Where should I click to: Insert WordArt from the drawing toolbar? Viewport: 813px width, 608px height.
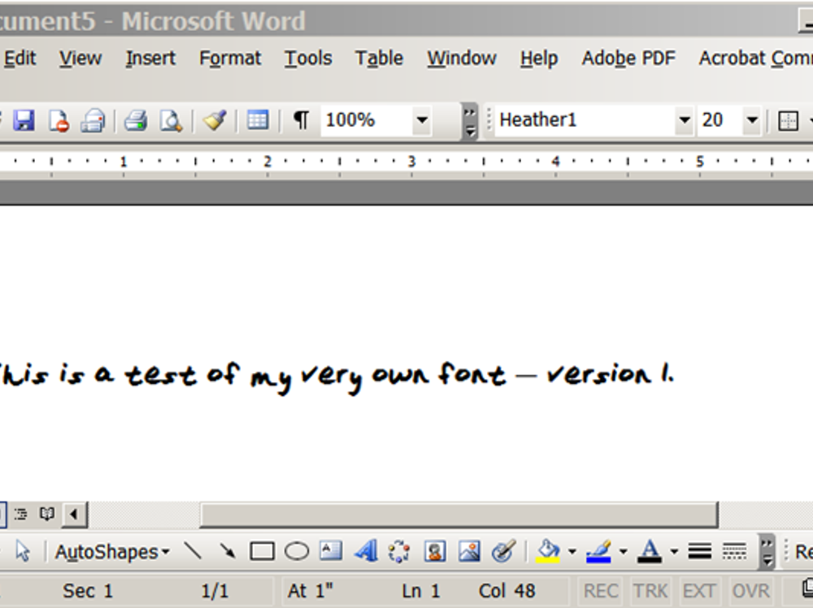(366, 552)
